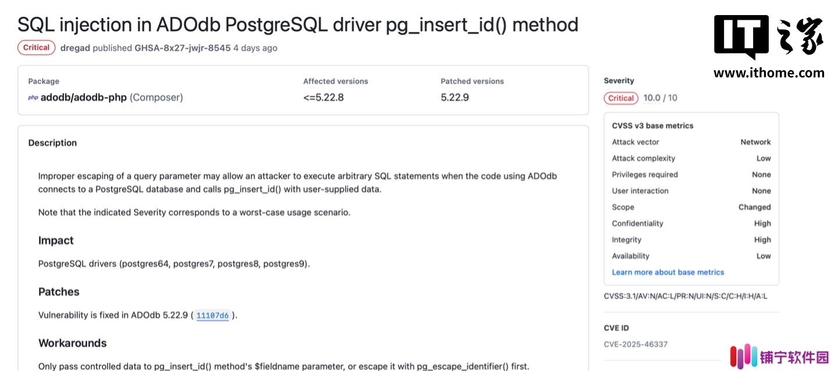Screen dimensions: 838x371
Task: Click the 4 days ago timestamp
Action: pyautogui.click(x=255, y=48)
